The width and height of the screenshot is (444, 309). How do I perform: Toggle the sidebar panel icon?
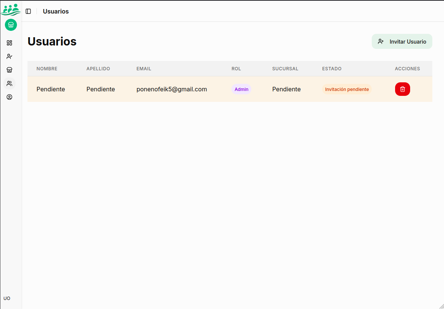pyautogui.click(x=28, y=11)
